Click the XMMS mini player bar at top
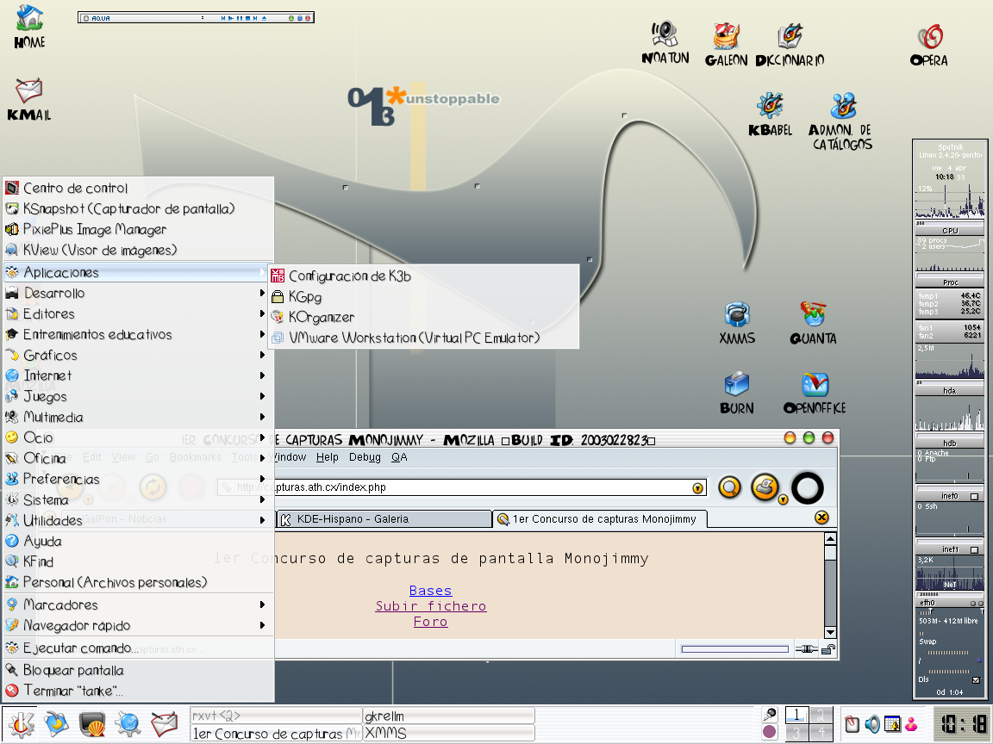This screenshot has width=993, height=744. click(196, 18)
